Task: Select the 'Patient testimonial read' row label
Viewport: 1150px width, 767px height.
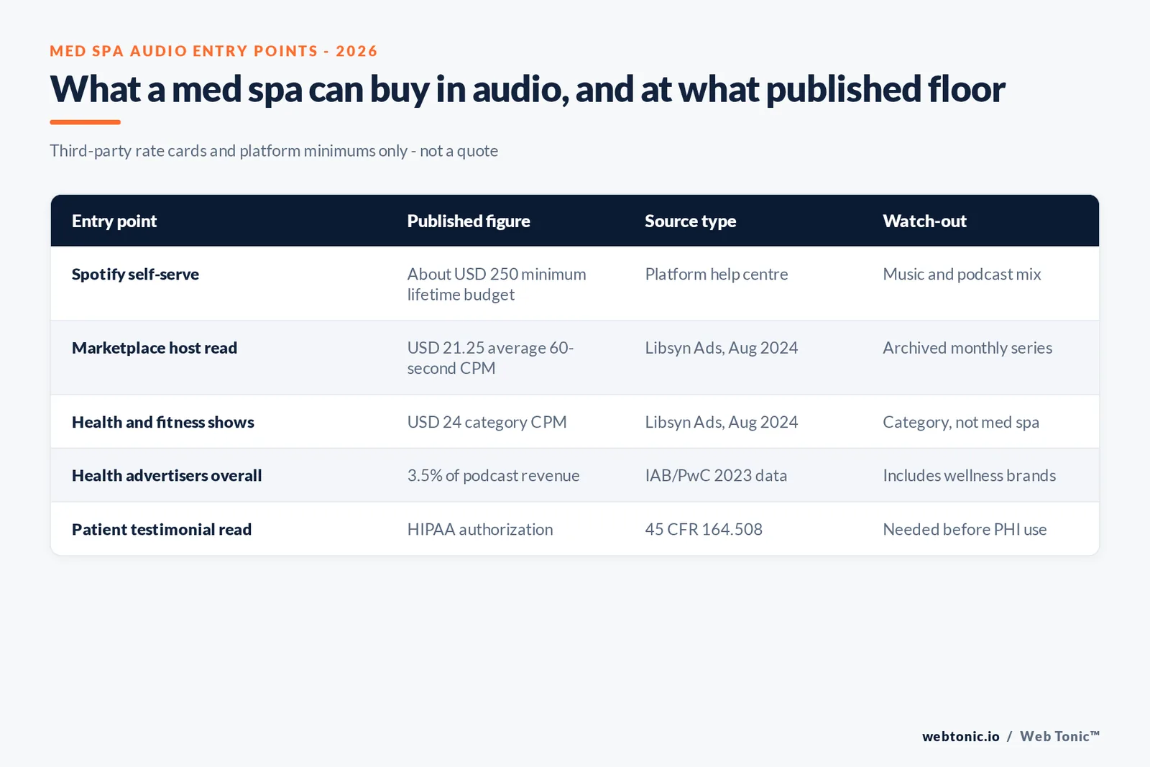Action: [162, 530]
